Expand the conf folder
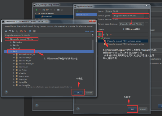The image size is (162, 116). point(11,48)
